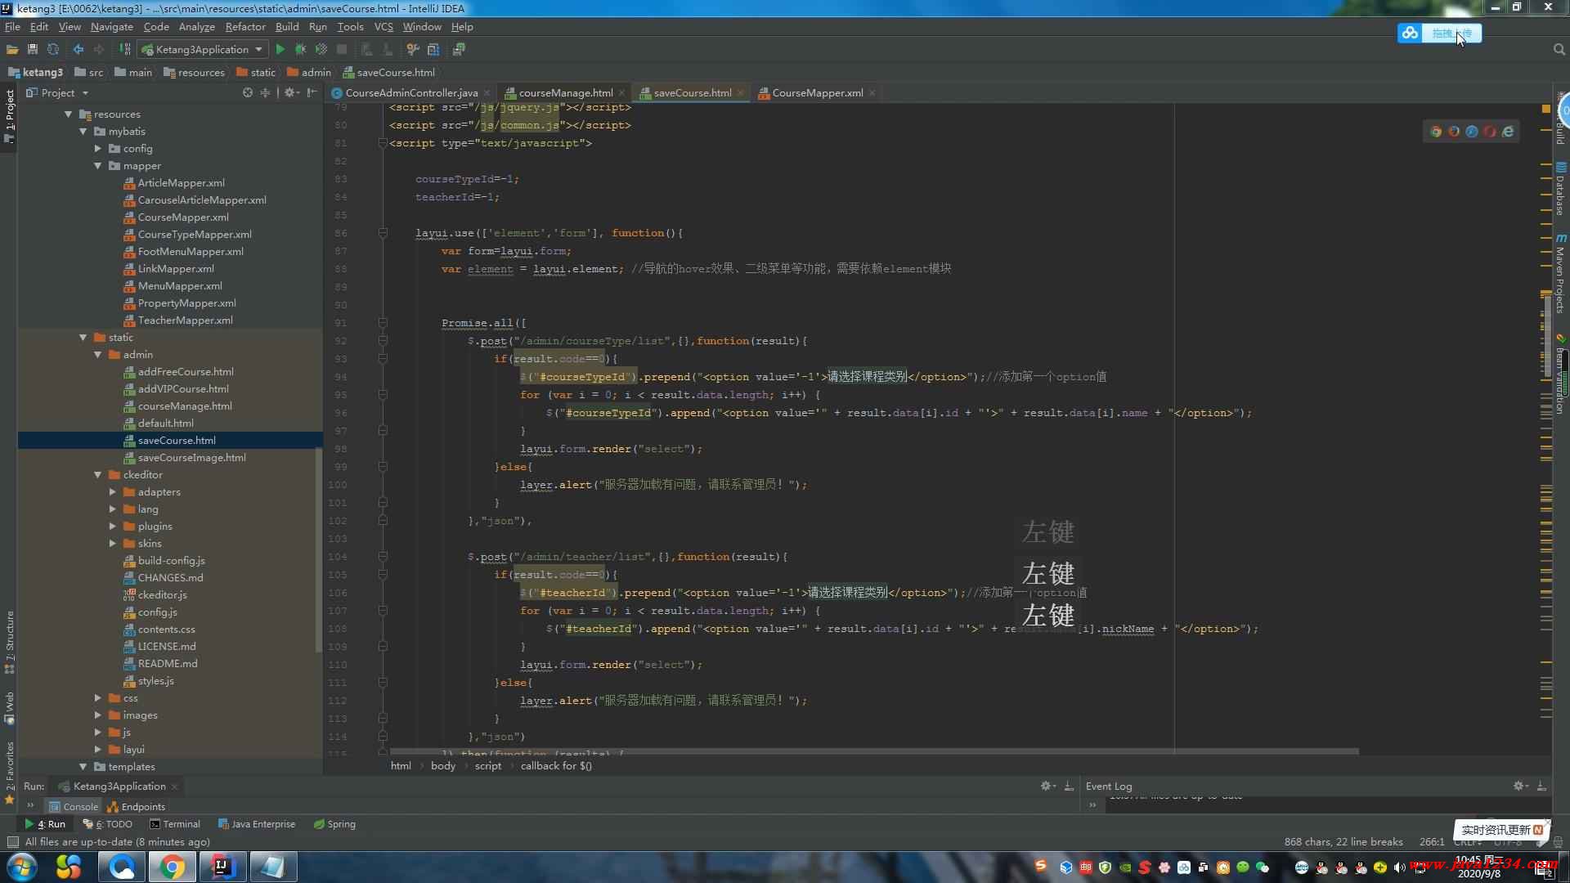Click the editor horizontal scrollbar

[x=874, y=751]
